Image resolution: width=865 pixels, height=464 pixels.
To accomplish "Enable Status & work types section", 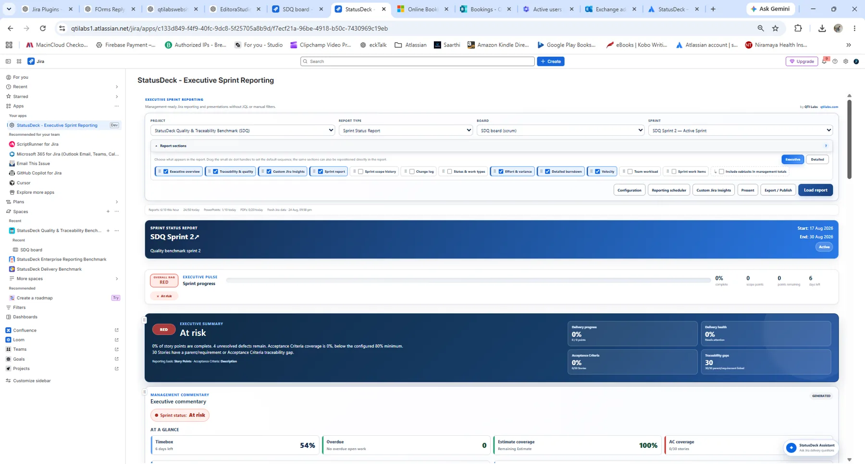I will tap(449, 172).
